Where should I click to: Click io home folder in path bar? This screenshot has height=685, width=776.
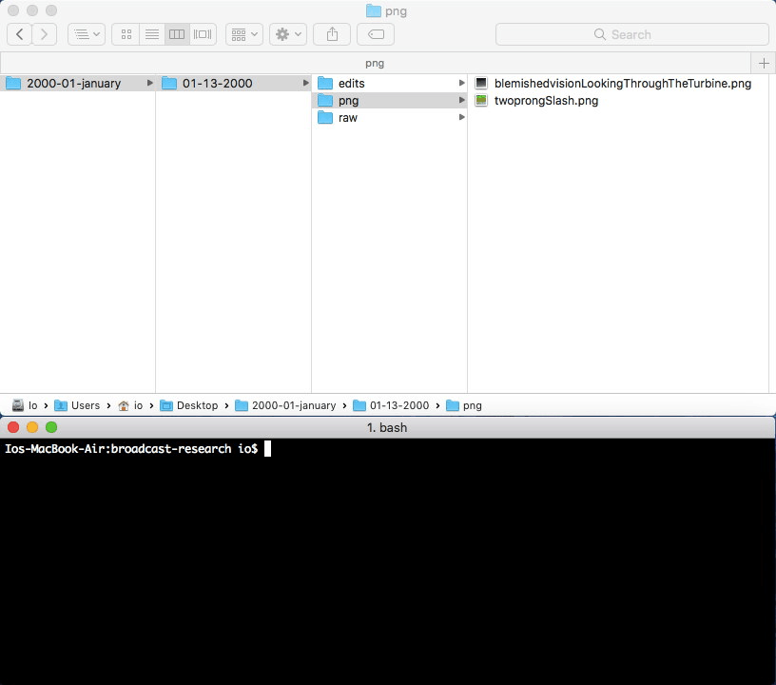130,405
